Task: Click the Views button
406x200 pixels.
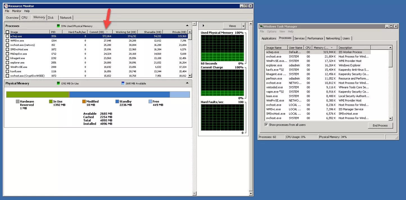Action: (x=232, y=26)
